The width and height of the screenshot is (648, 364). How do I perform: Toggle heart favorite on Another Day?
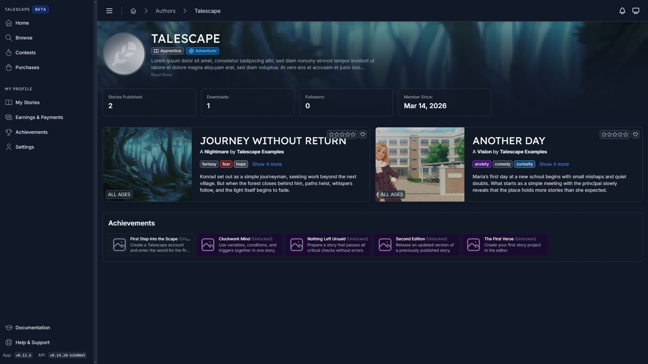[x=636, y=134]
